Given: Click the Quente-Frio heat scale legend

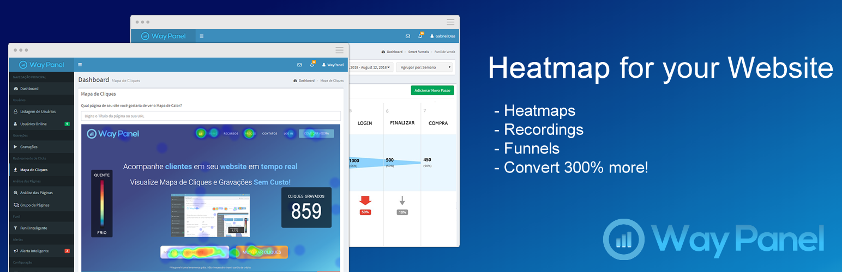Looking at the screenshot, I should pos(101,203).
